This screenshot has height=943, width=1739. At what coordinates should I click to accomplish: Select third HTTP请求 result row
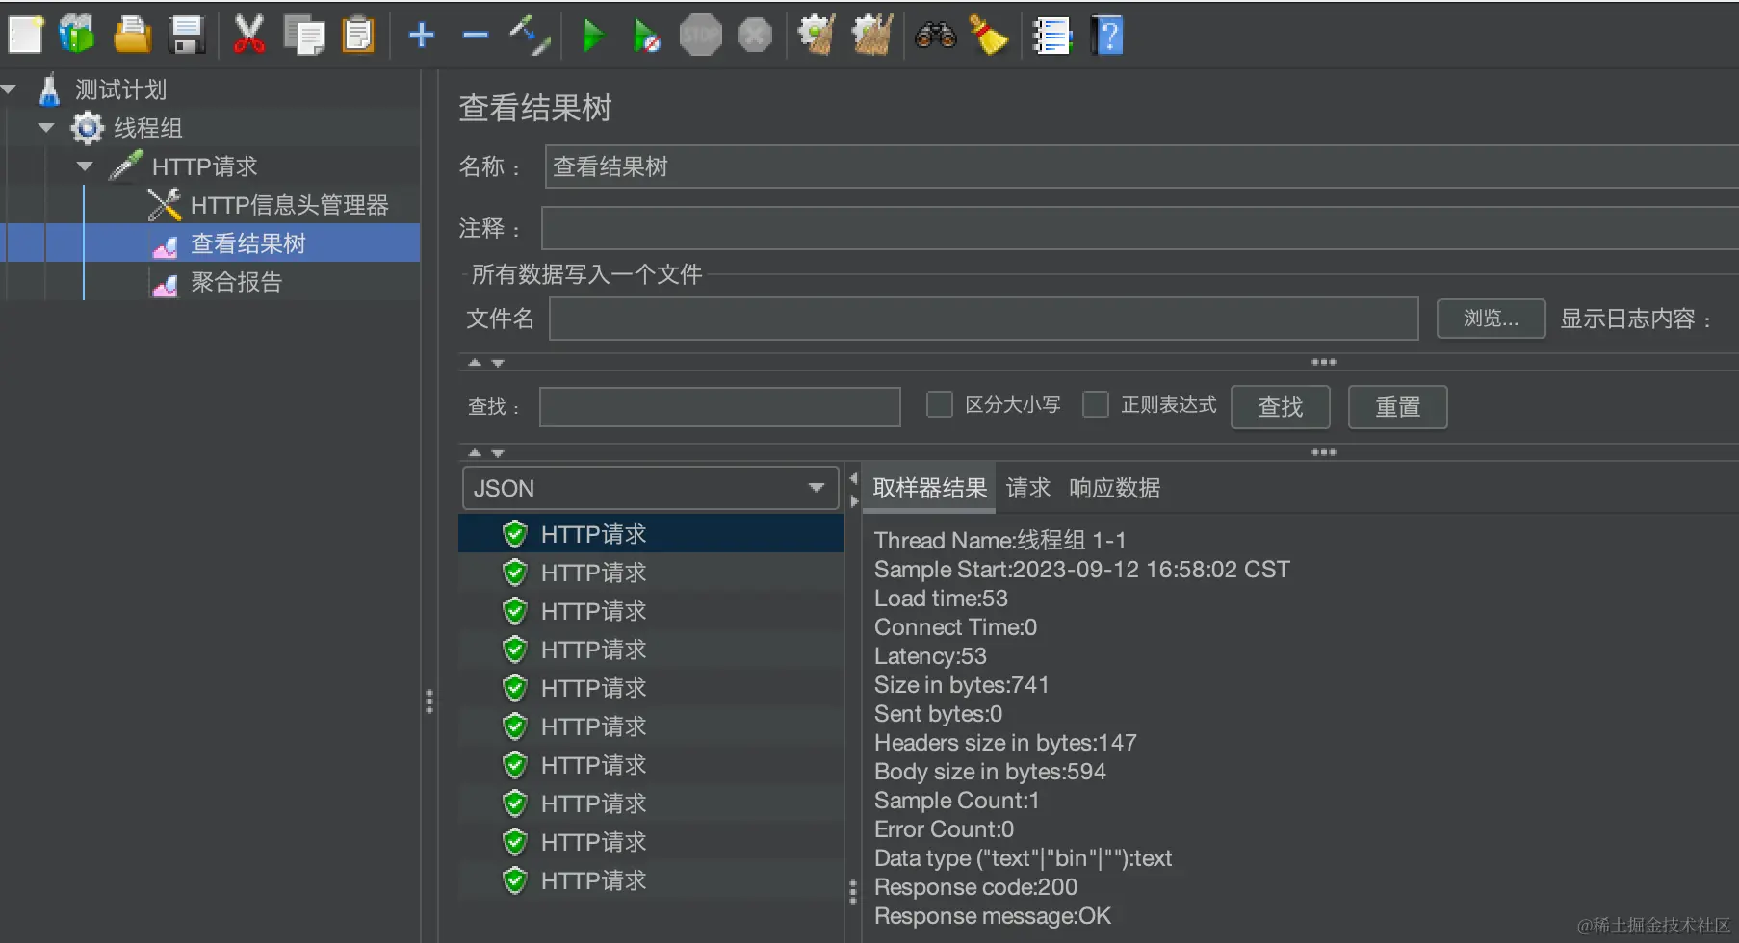651,611
